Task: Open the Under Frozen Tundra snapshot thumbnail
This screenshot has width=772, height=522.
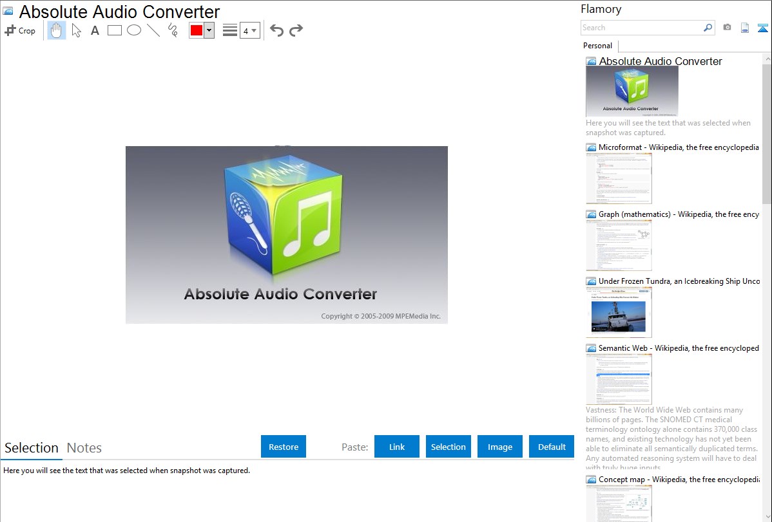Action: point(619,312)
